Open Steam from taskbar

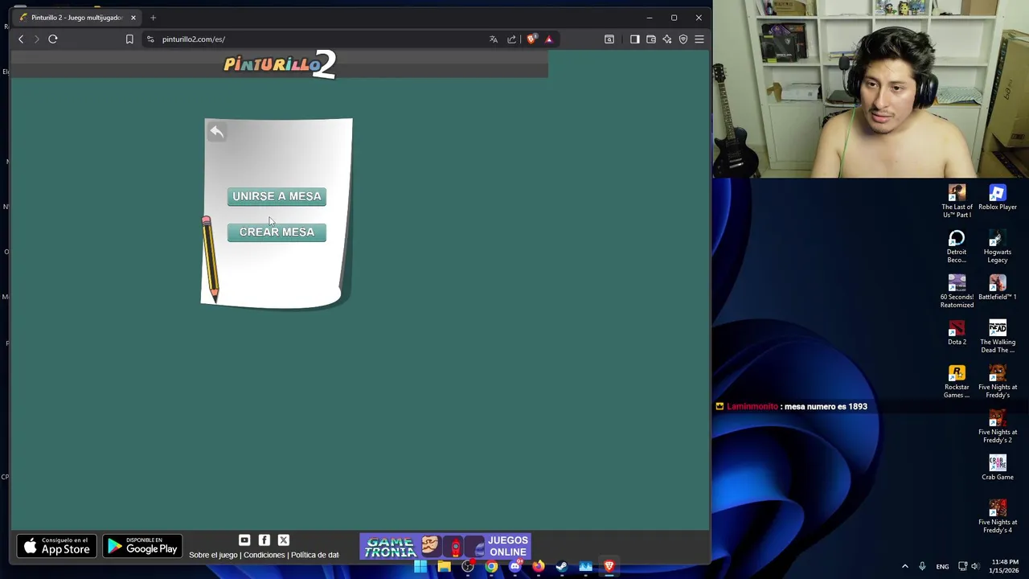[562, 567]
